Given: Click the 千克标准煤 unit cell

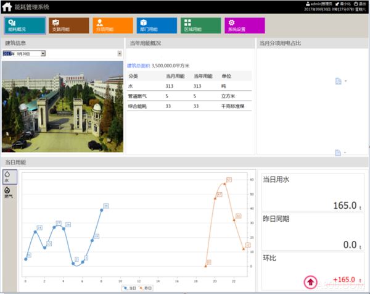Looking at the screenshot, I should point(232,106).
